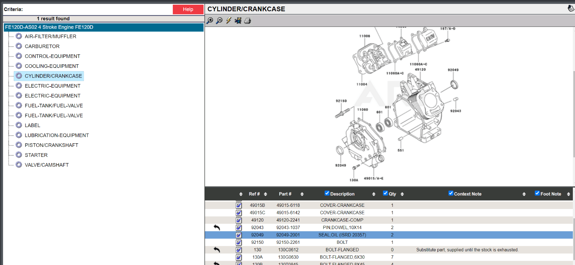Screen dimensions: 575x265
Task: Print the cylinder/crankcase diagram
Action: [x=248, y=21]
